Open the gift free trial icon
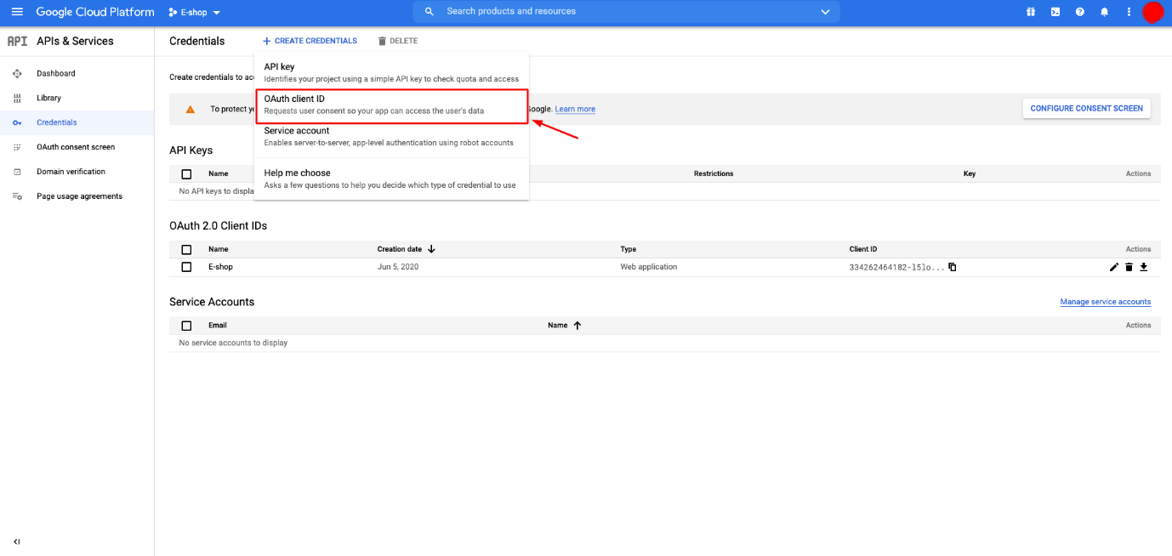1172x556 pixels. (x=1031, y=12)
